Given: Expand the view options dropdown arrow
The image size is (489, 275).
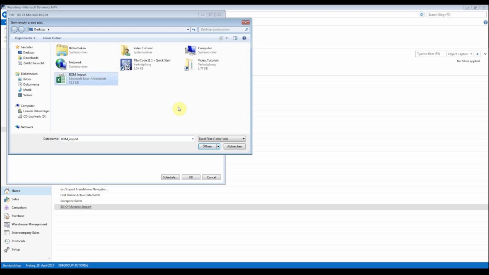Looking at the screenshot, I should pos(227,38).
